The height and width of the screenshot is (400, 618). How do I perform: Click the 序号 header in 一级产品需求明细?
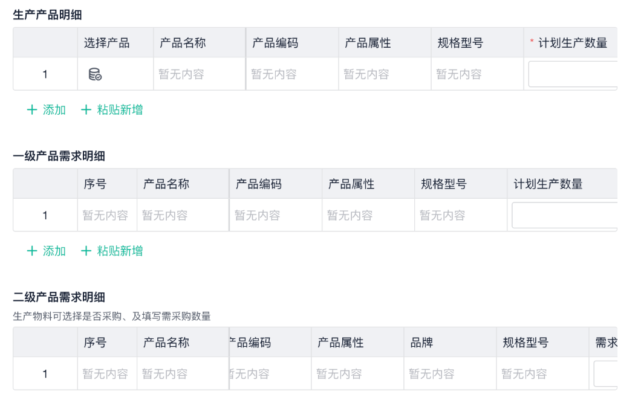(x=96, y=184)
